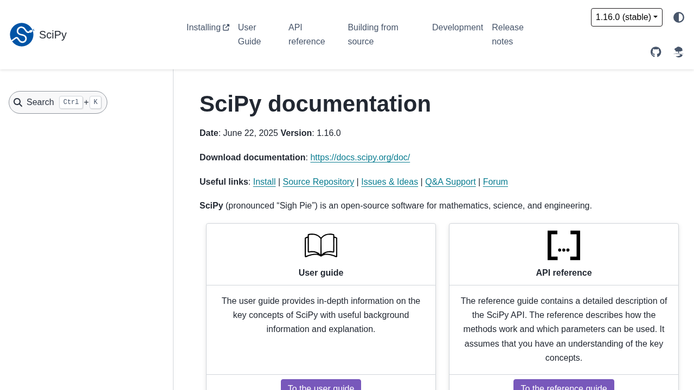Screen dimensions: 694x390
Task: Click the magnifying glass search icon
Action: click(x=18, y=102)
